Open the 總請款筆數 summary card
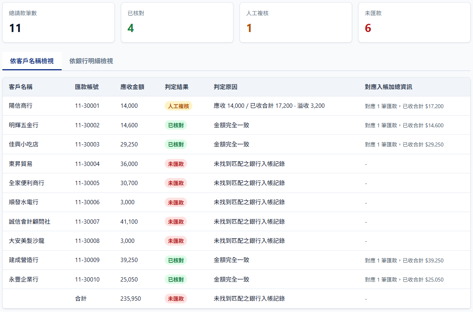Screen dimensions: 473x312 pyautogui.click(x=59, y=23)
